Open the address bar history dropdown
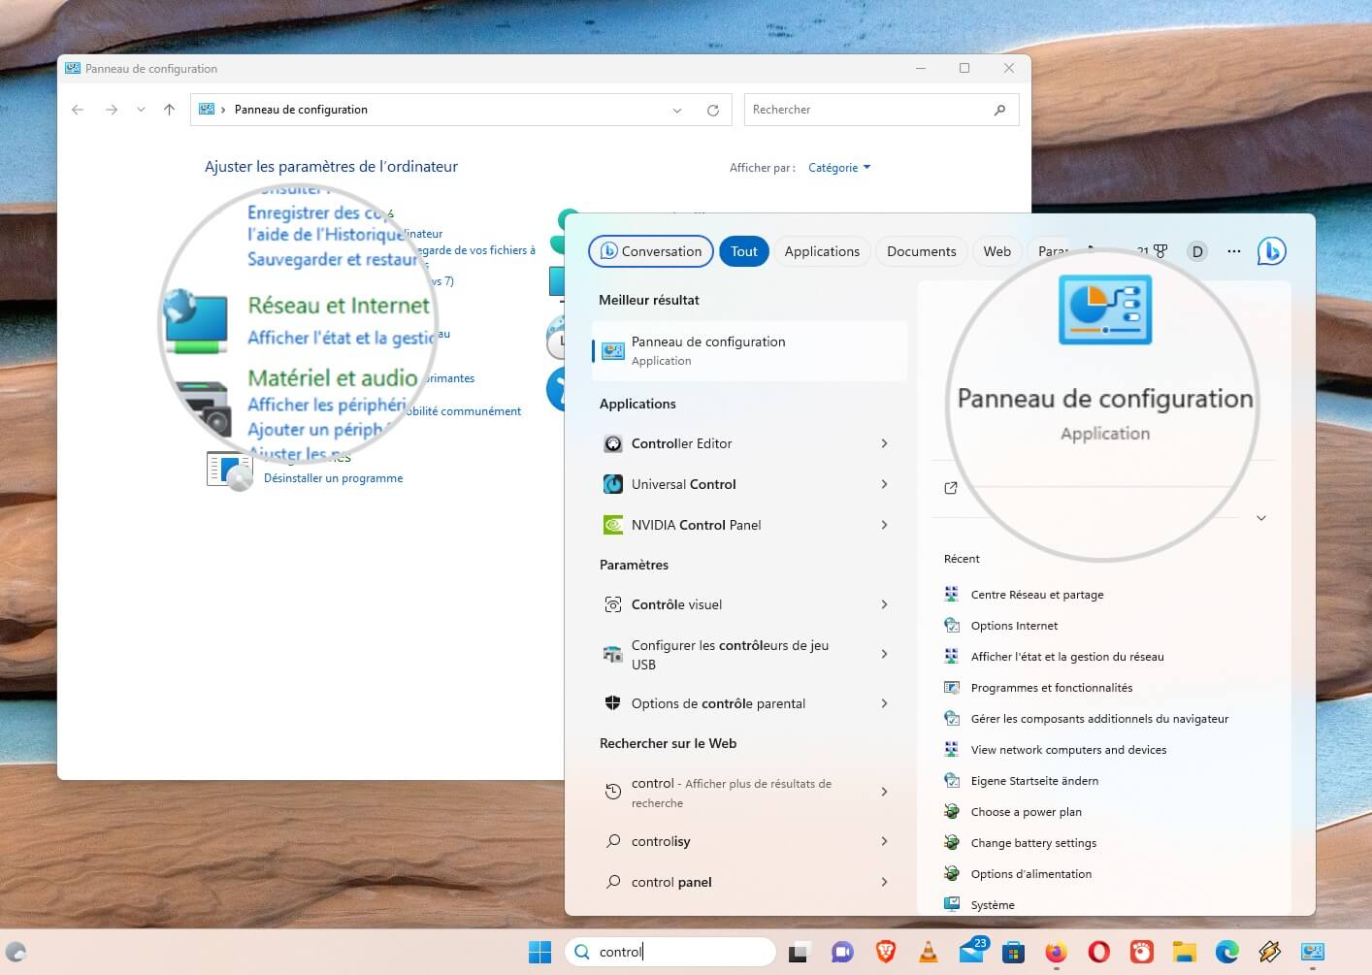Image resolution: width=1372 pixels, height=975 pixels. (x=677, y=110)
